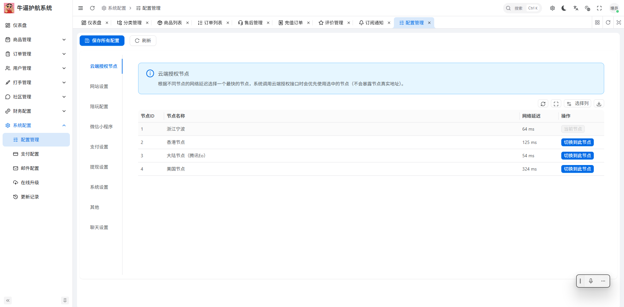This screenshot has width=624, height=307.
Task: Click the search box in the header
Action: [x=522, y=8]
